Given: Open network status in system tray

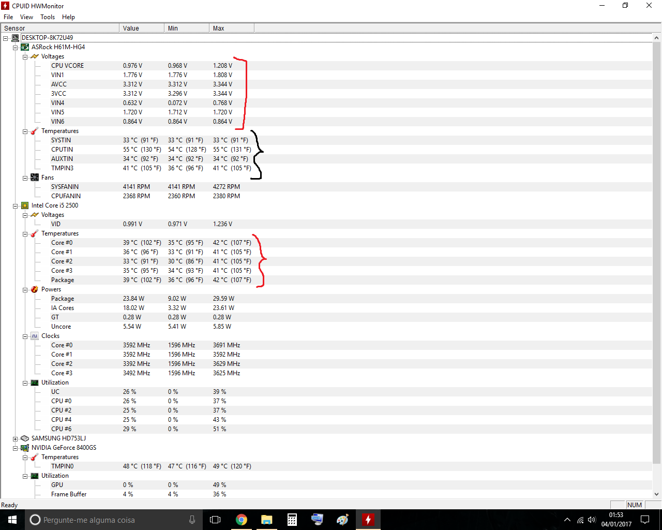Looking at the screenshot, I should [x=580, y=520].
